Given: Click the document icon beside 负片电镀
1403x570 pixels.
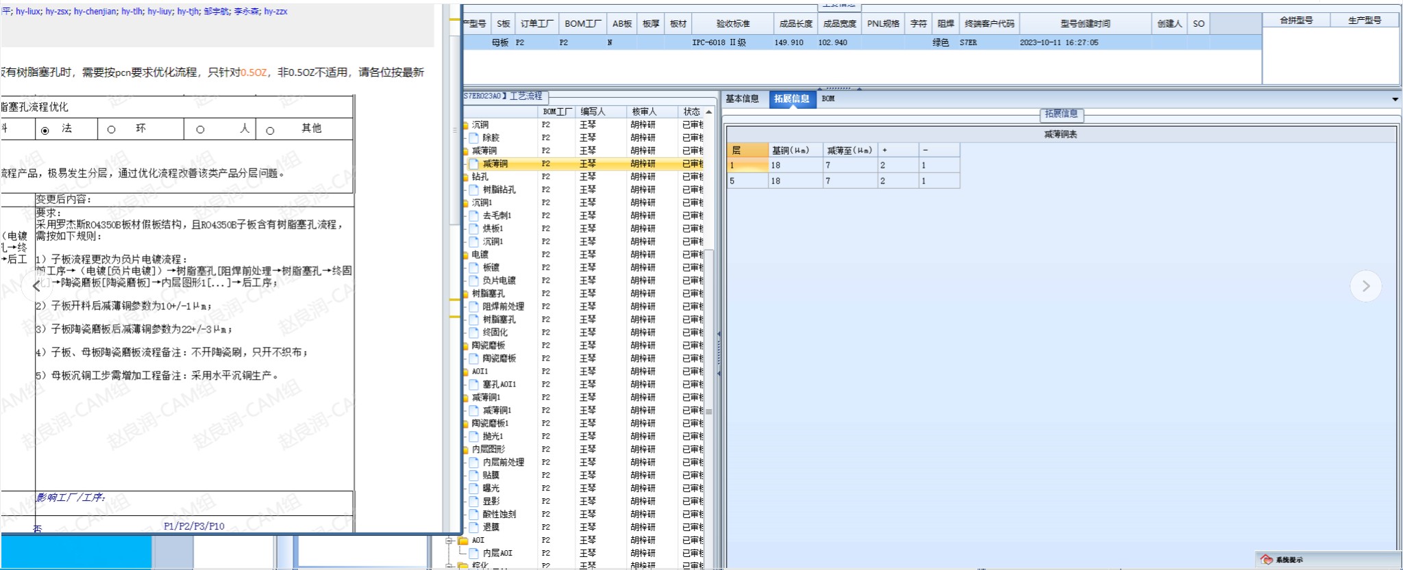Looking at the screenshot, I should pos(473,281).
